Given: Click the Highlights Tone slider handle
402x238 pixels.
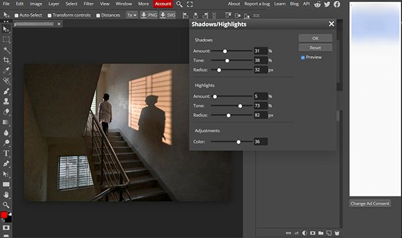Looking at the screenshot, I should click(240, 106).
